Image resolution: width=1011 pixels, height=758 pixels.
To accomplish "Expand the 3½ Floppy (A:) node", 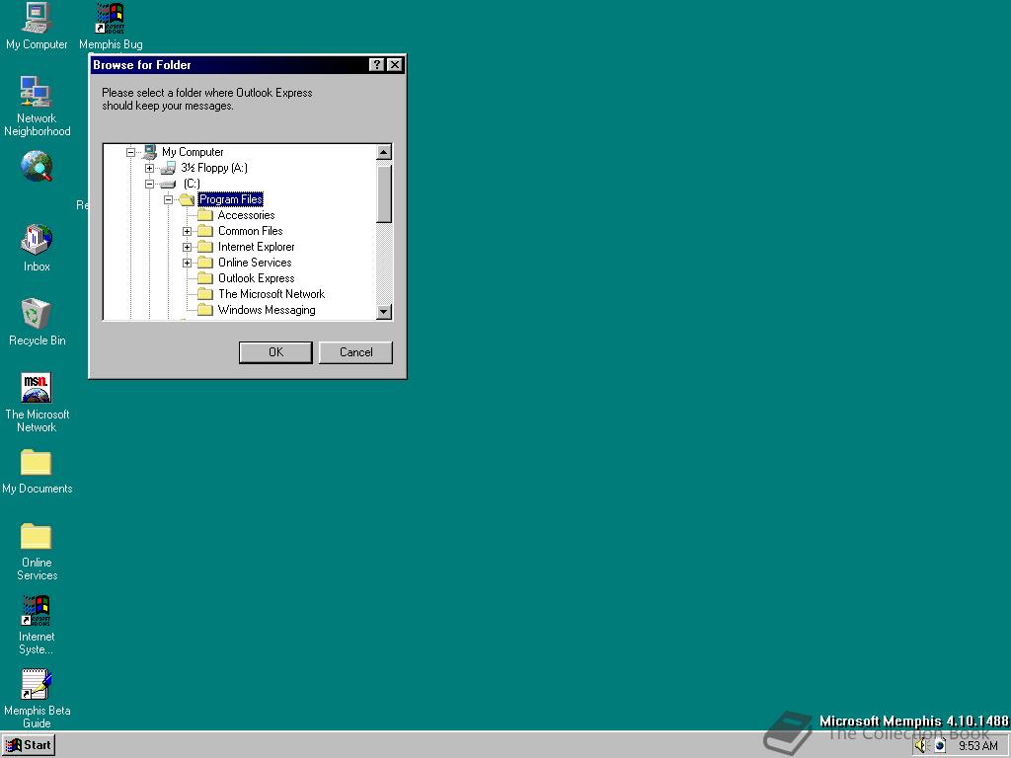I will point(150,168).
